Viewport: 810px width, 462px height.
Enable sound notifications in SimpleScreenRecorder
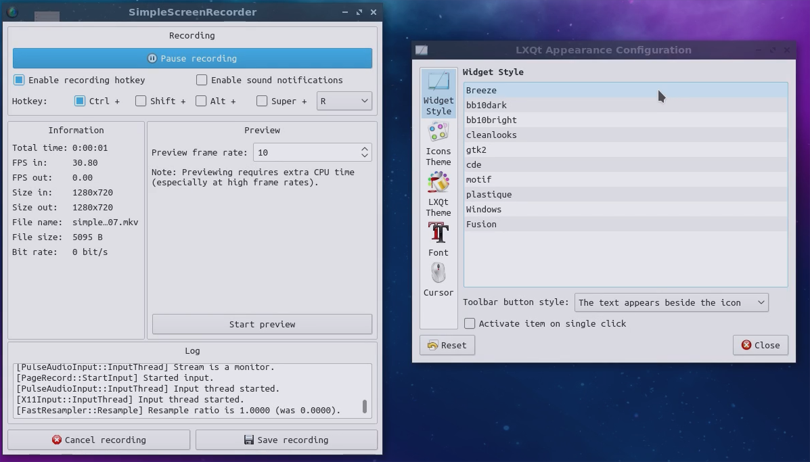pos(202,80)
